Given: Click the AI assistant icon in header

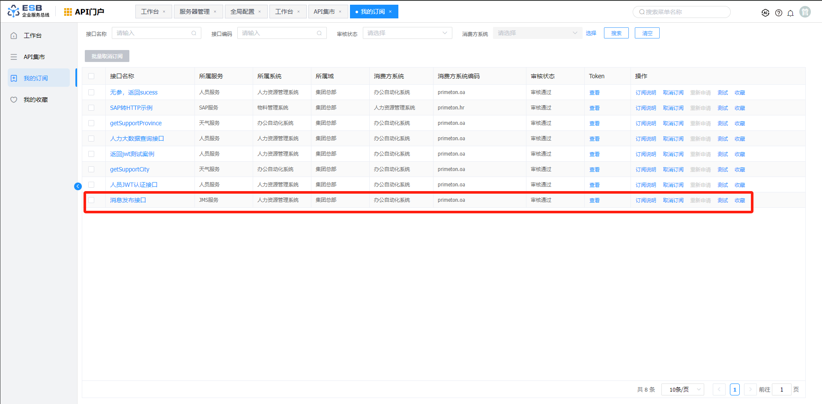Looking at the screenshot, I should tap(765, 13).
